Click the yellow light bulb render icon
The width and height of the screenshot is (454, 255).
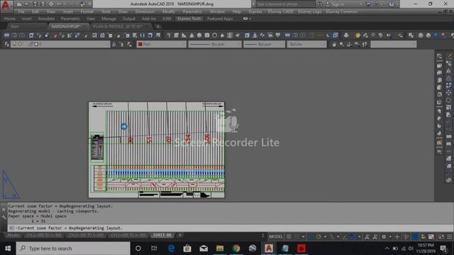(x=358, y=35)
